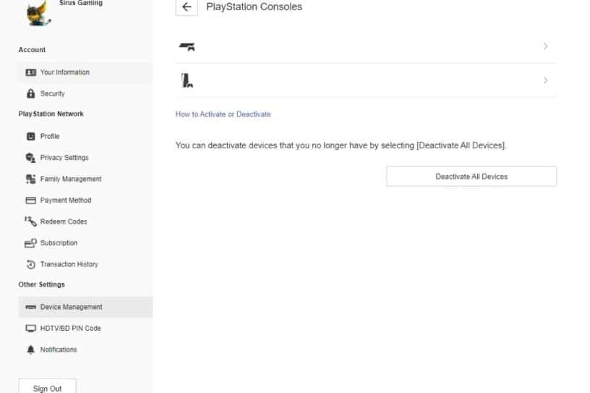The height and width of the screenshot is (393, 590).
Task: Open the Redeem Codes page
Action: [85, 221]
